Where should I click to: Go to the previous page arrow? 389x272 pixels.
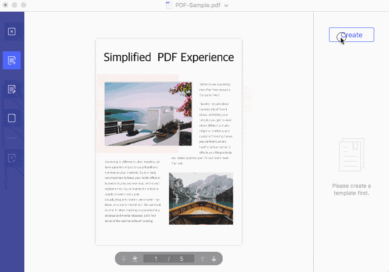click(202, 258)
